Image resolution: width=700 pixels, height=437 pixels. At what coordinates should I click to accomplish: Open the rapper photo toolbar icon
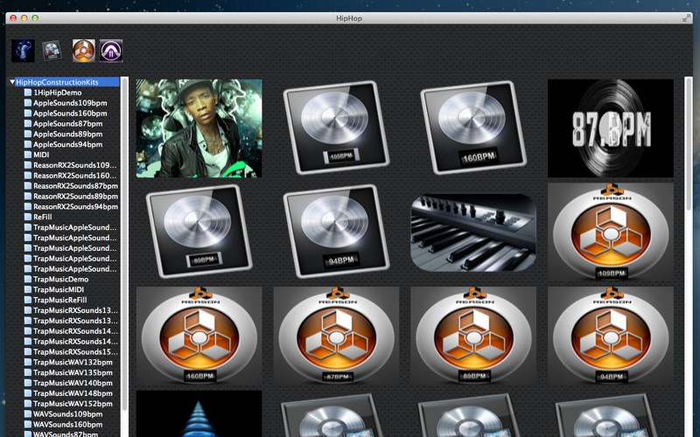point(23,51)
